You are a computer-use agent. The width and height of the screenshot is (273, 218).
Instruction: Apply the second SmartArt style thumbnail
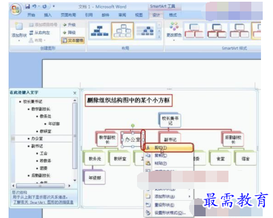[217, 31]
